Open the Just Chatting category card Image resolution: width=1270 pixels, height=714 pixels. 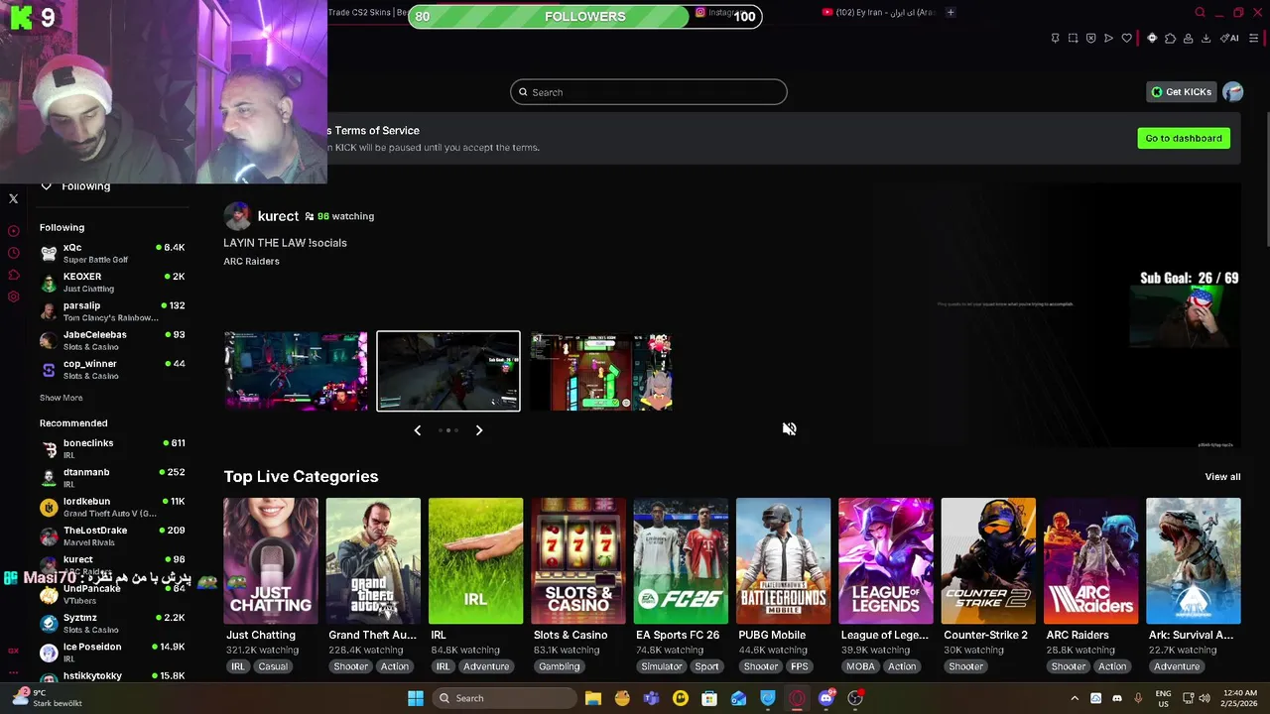[271, 561]
